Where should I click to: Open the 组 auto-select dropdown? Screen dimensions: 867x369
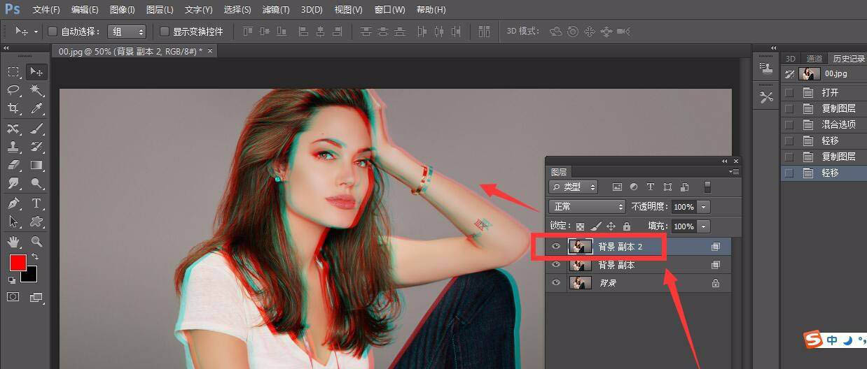127,31
